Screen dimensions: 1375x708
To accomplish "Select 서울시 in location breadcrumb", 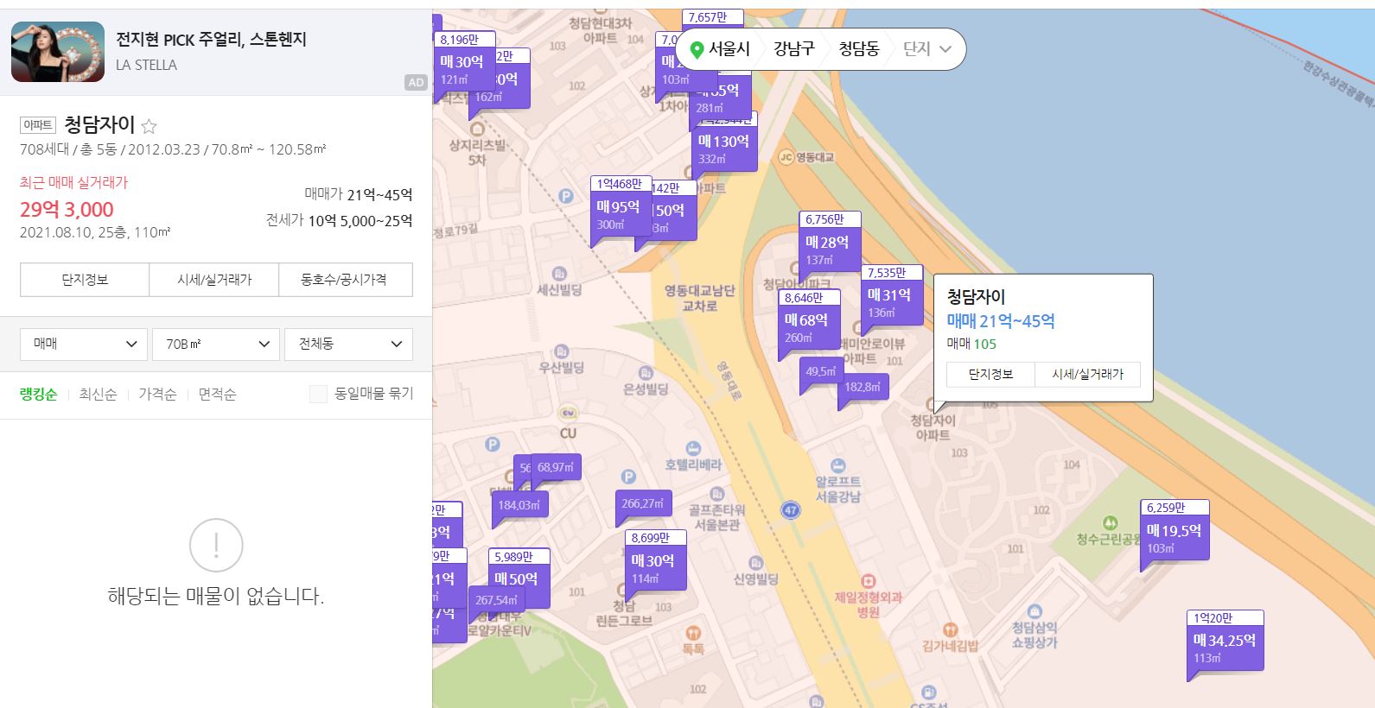I will tap(729, 49).
